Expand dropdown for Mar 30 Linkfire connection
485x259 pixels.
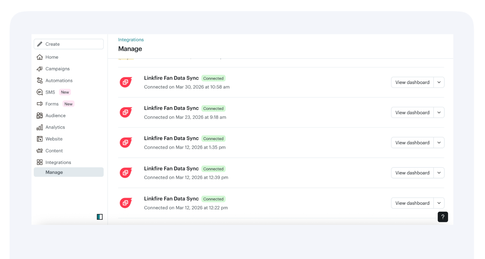click(439, 82)
